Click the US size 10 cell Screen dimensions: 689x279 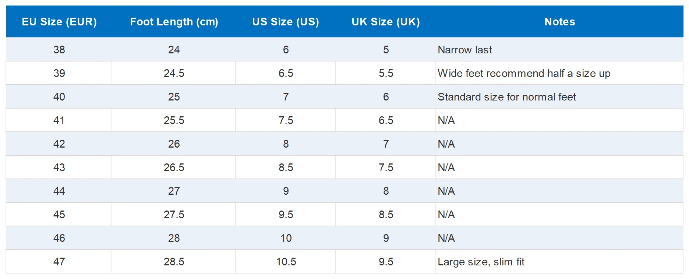[286, 238]
